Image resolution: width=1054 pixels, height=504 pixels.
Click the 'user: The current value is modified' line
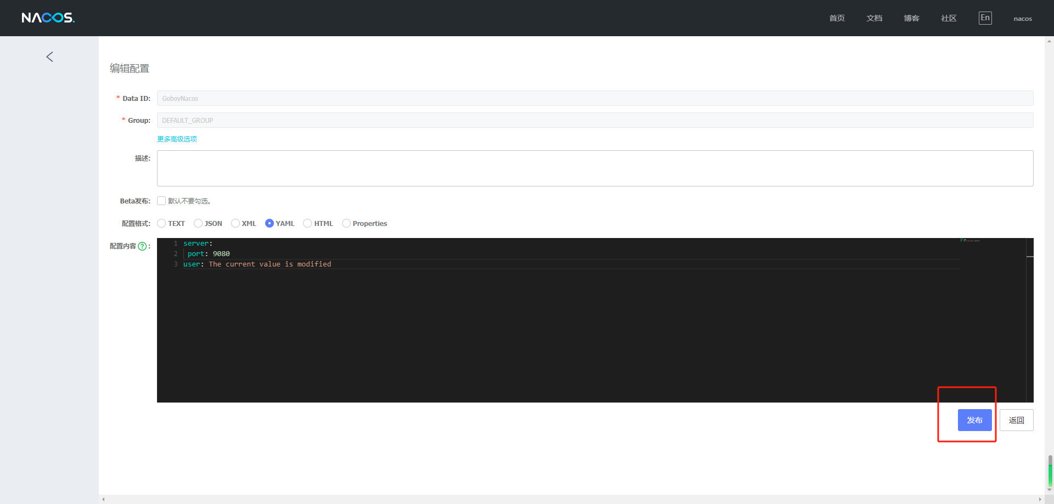coord(257,264)
